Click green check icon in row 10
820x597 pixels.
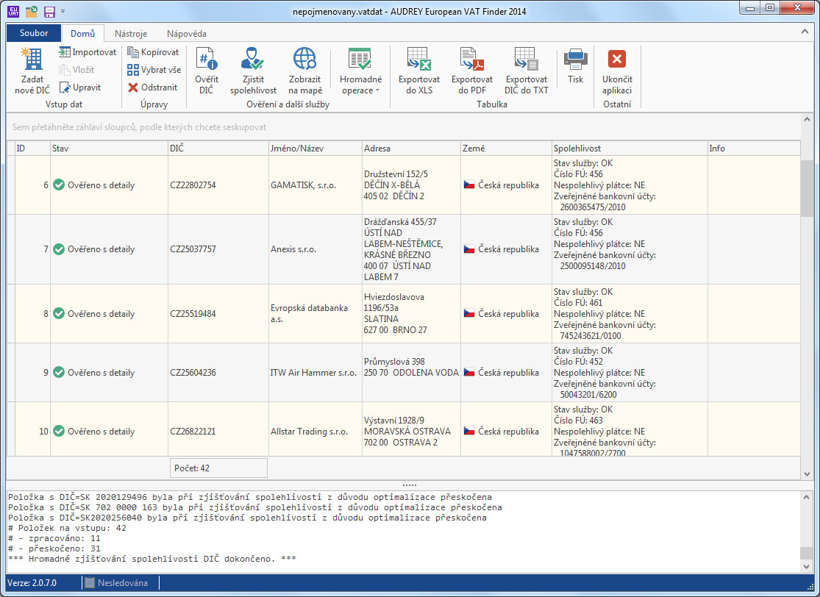click(x=59, y=431)
